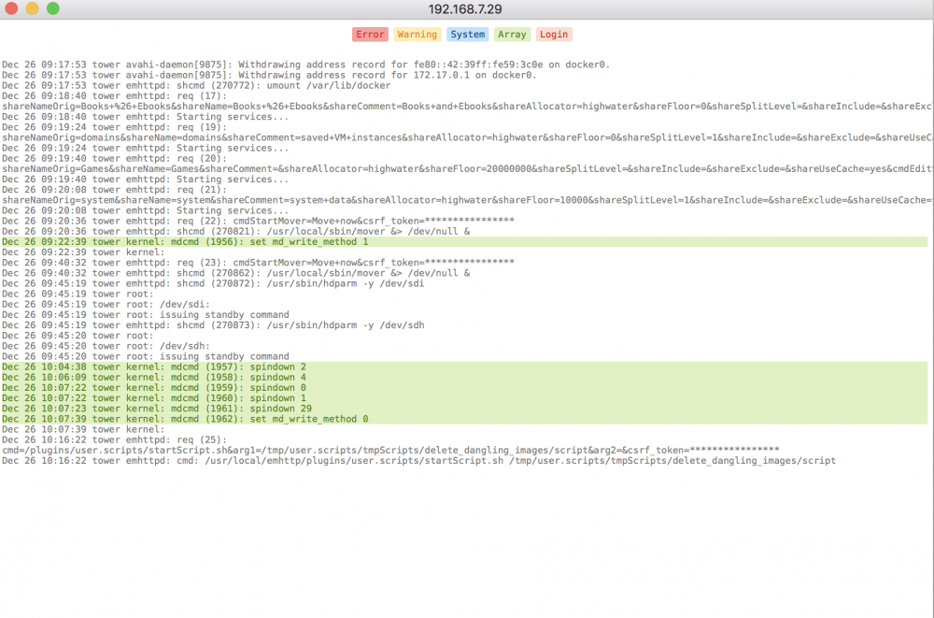The width and height of the screenshot is (934, 618).
Task: Click shcmd (270862) mover log line
Action: coord(236,273)
